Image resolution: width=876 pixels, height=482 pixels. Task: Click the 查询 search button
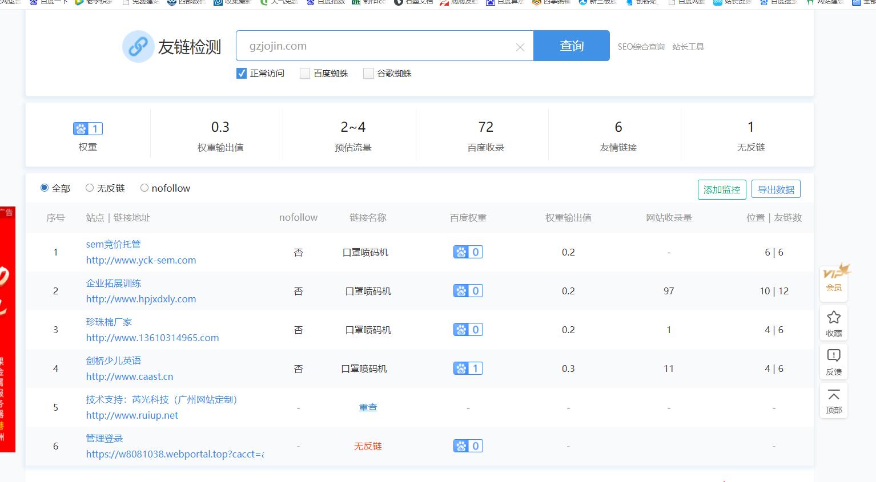click(572, 46)
